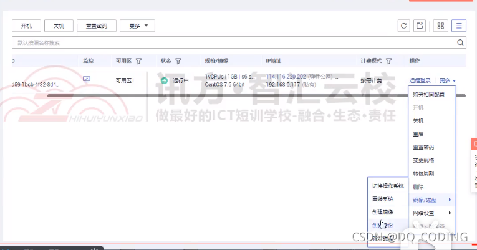Switch to list view icon
The width and height of the screenshot is (477, 250).
pyautogui.click(x=459, y=26)
